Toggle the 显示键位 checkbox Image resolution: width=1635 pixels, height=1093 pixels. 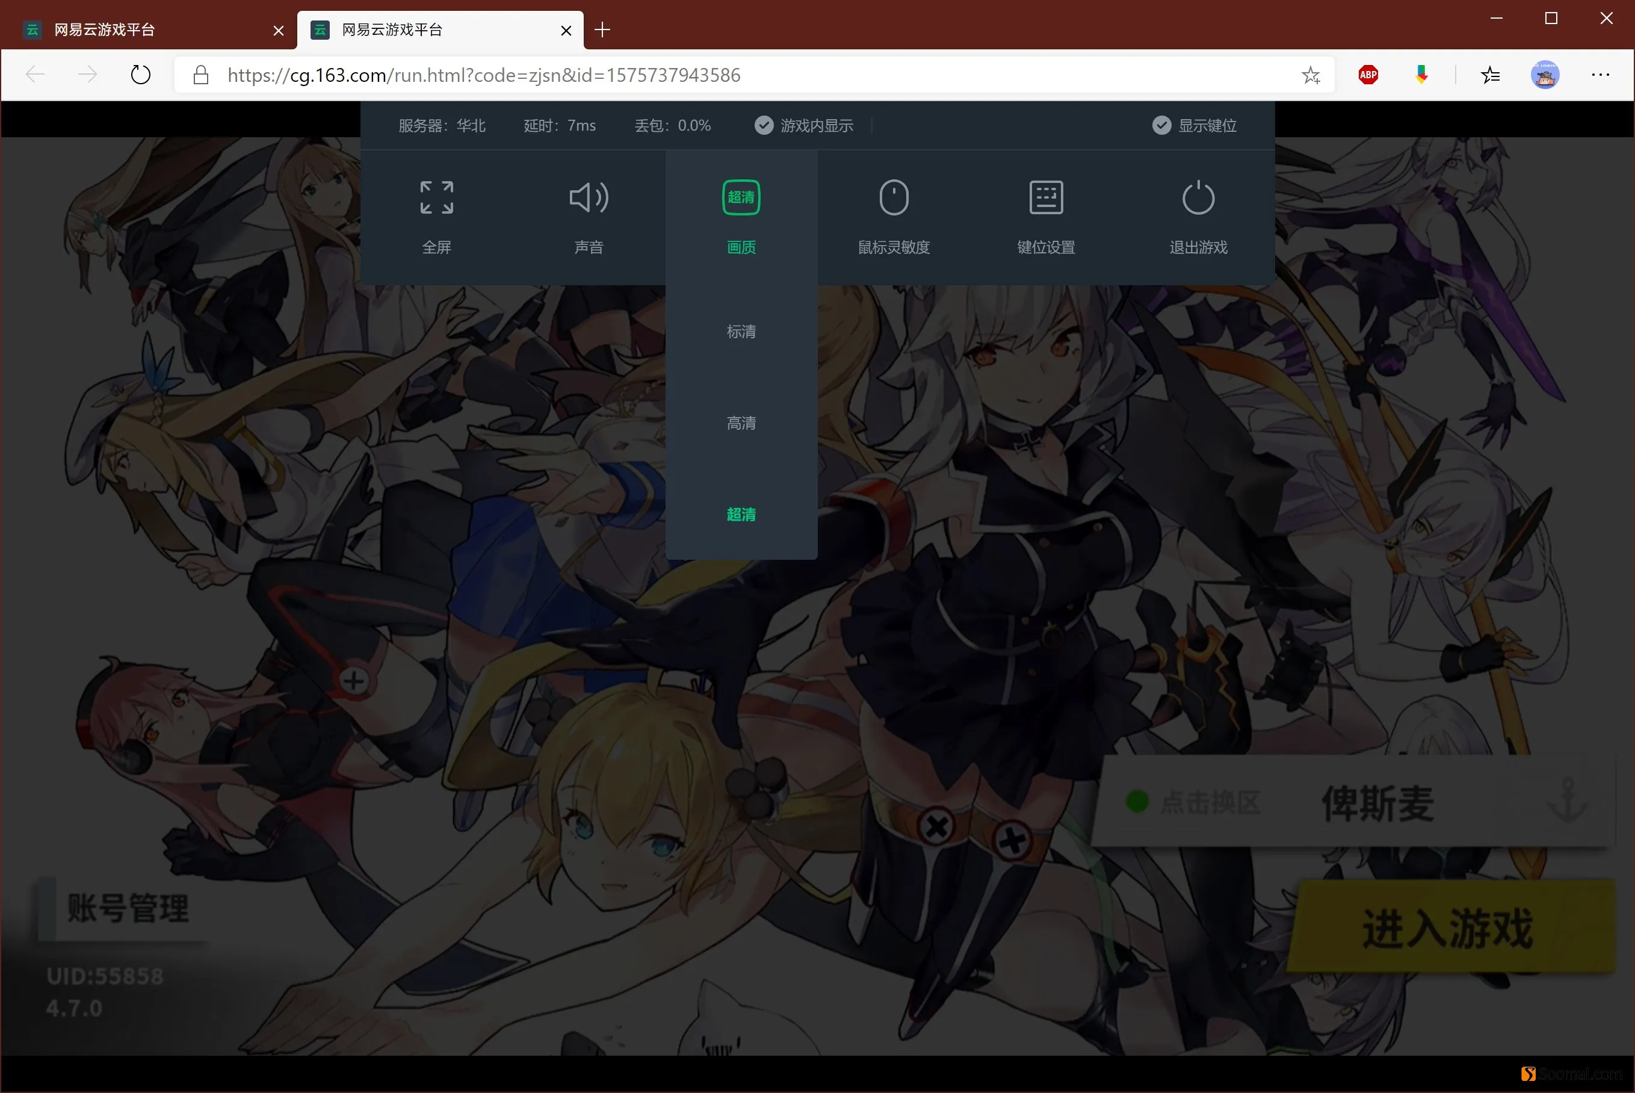1161,125
